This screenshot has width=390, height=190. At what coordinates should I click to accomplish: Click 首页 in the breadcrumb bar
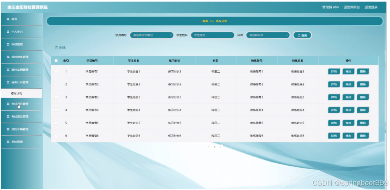click(205, 22)
